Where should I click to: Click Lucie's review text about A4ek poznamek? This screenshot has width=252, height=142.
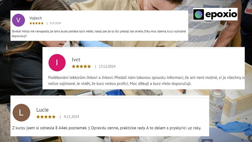coord(107,128)
